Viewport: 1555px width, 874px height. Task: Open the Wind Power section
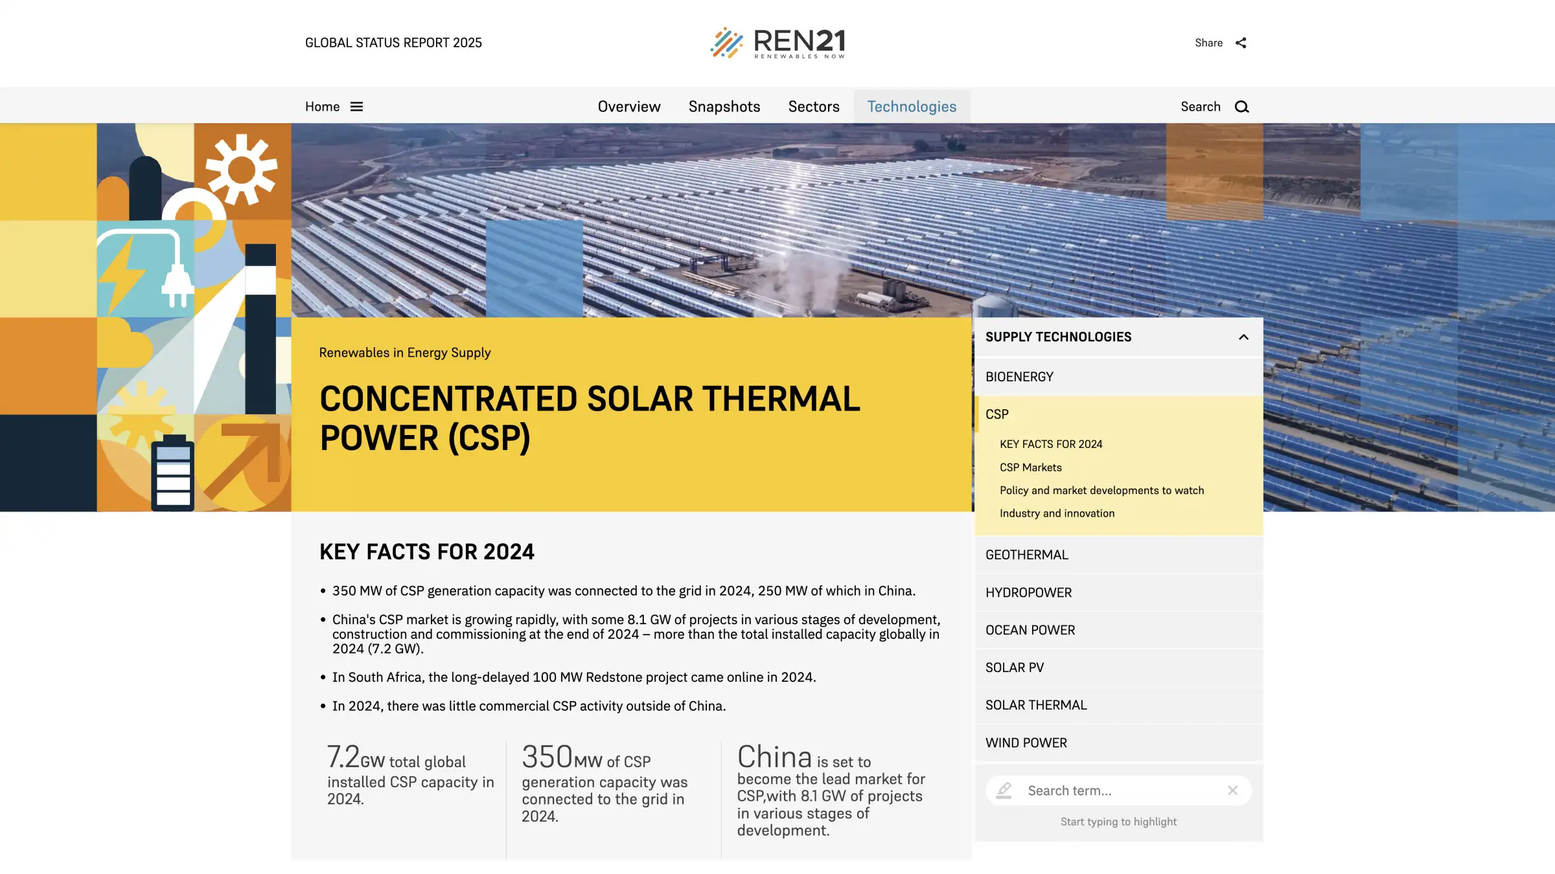point(1026,743)
